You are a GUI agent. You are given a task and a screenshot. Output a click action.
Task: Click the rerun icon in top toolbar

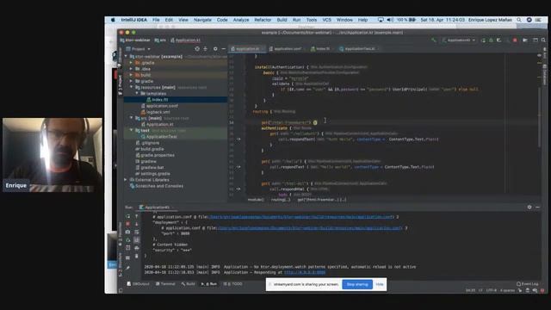tap(483, 40)
